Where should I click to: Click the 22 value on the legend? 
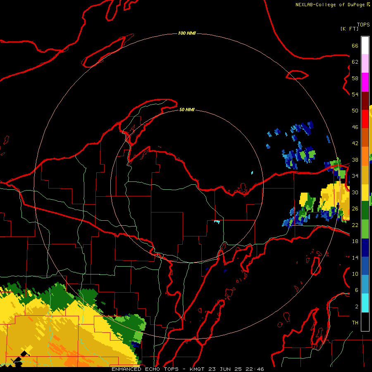tap(355, 225)
